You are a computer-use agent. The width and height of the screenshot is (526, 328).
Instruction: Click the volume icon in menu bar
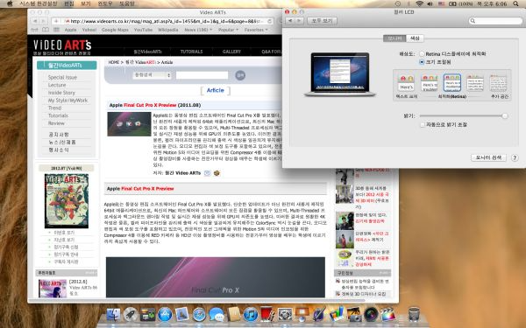tap(430, 3)
